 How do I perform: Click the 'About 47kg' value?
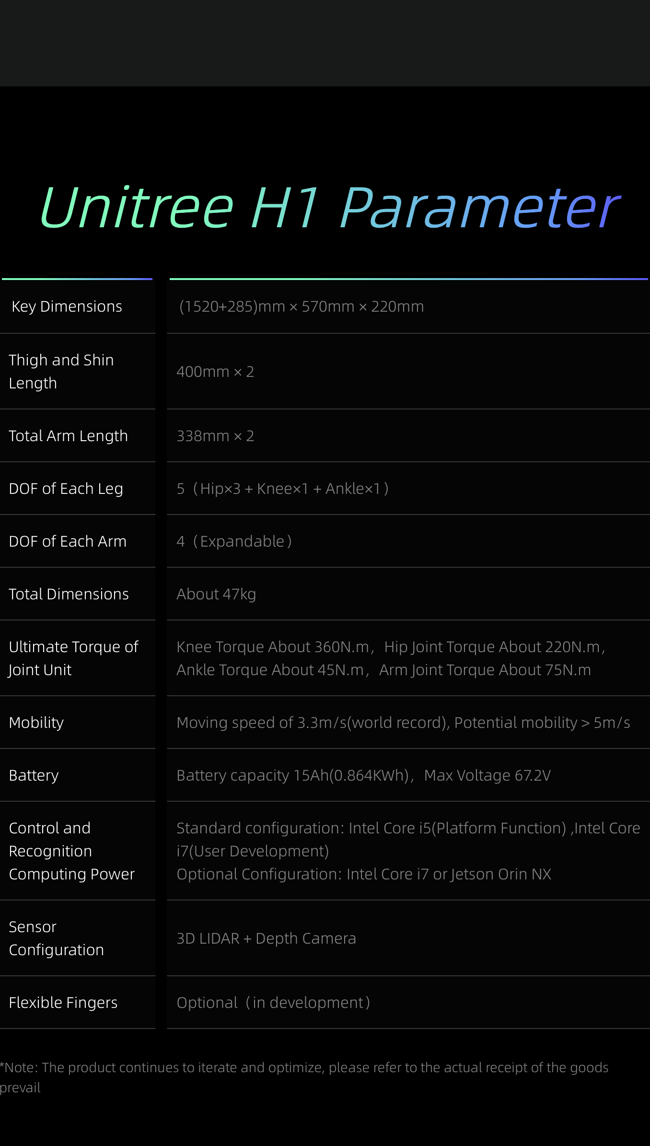coord(216,594)
